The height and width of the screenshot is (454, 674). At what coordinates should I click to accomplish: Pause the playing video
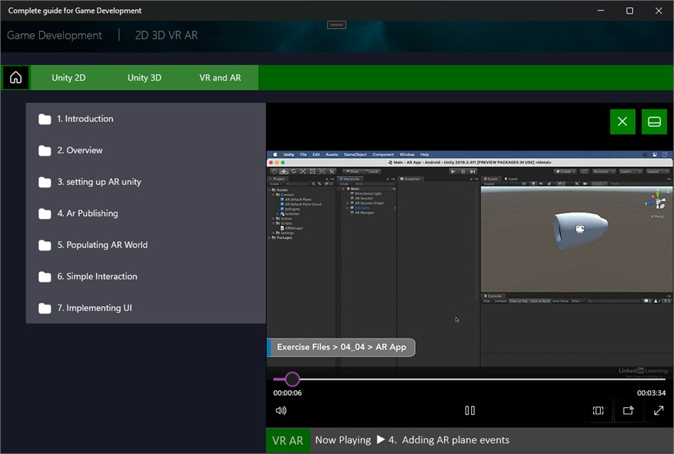pos(470,411)
